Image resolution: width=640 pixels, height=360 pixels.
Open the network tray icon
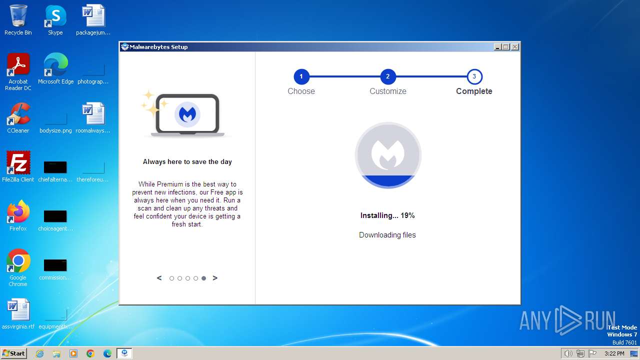click(580, 353)
